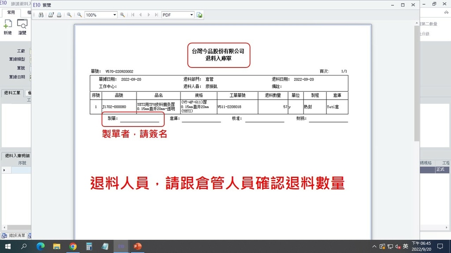Open File Explorer from taskbar
Screen dimensions: 451x253
pyautogui.click(x=57, y=246)
